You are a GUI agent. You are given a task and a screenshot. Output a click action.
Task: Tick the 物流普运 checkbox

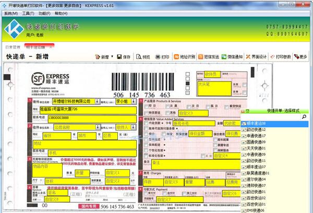146,113
